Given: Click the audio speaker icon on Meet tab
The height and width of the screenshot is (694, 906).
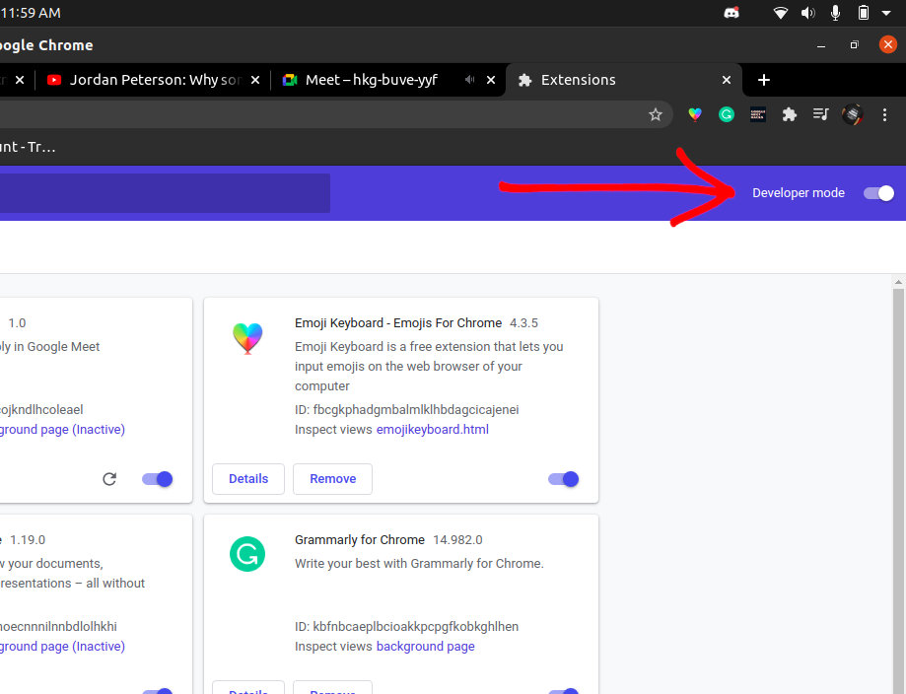Looking at the screenshot, I should coord(469,80).
